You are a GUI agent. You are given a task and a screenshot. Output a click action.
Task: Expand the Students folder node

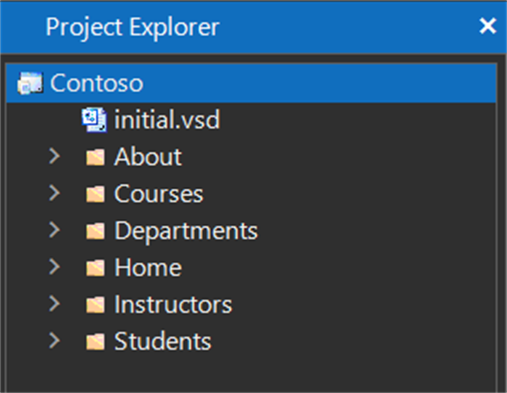pyautogui.click(x=54, y=341)
